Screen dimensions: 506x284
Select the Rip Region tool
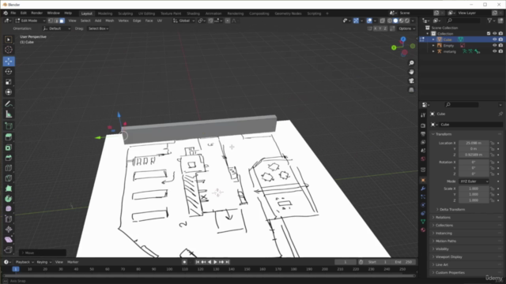point(9,249)
